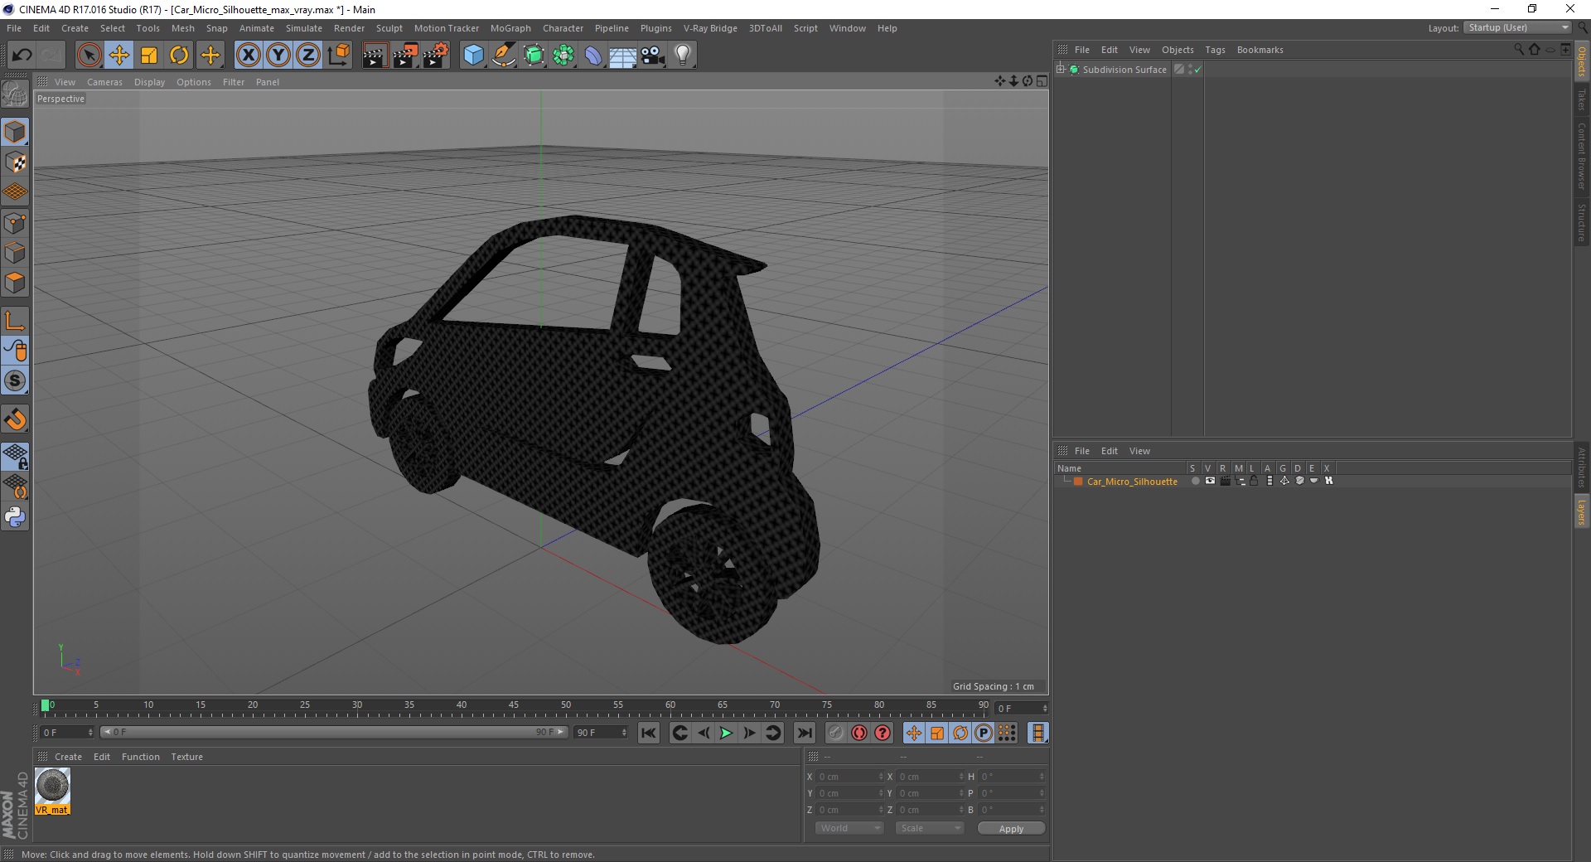This screenshot has width=1591, height=862.
Task: Toggle Car_Micro_Silhouette layer visibility eye
Action: pos(1210,481)
